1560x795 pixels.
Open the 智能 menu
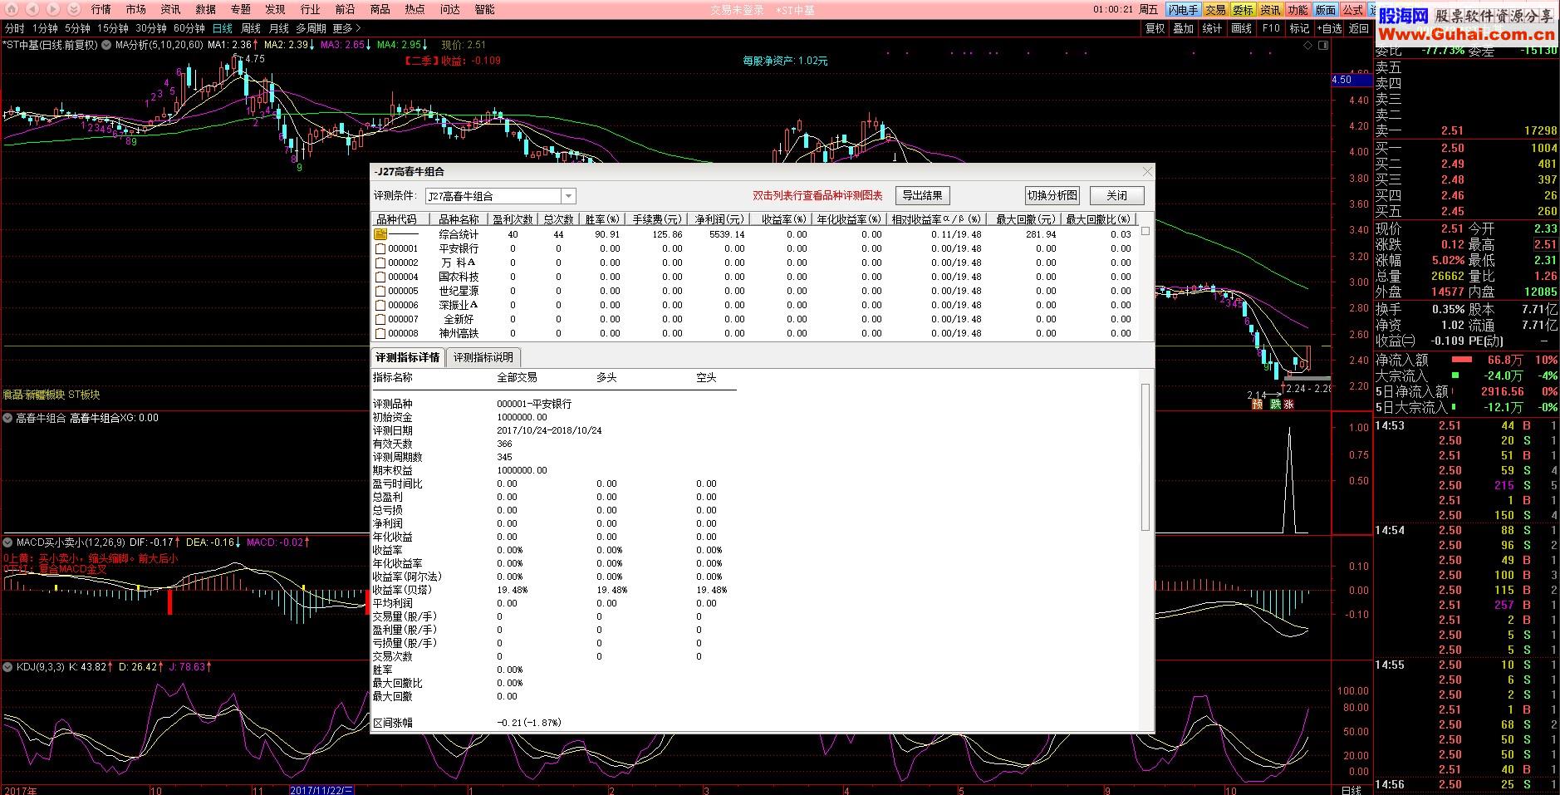coord(484,9)
